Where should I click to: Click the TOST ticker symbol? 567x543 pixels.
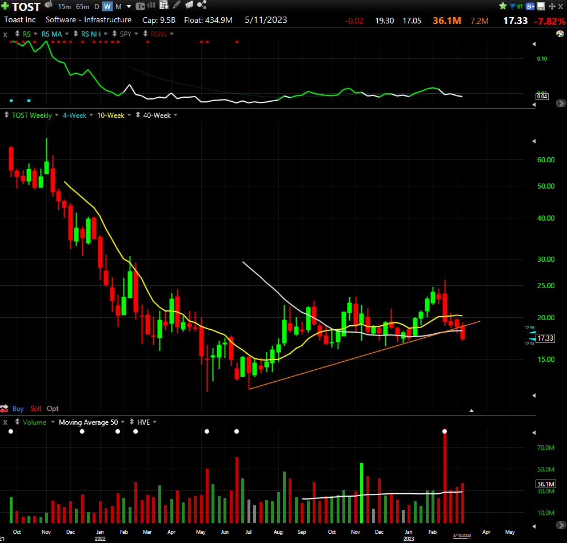pos(26,6)
